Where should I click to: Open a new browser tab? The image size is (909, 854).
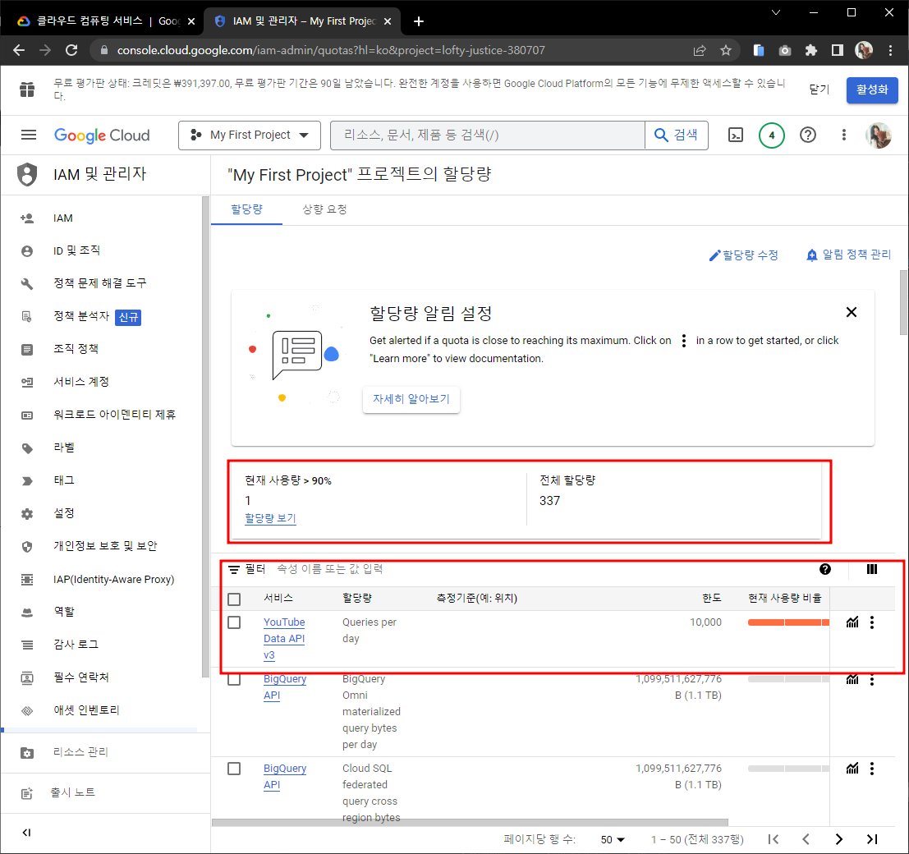[x=419, y=21]
